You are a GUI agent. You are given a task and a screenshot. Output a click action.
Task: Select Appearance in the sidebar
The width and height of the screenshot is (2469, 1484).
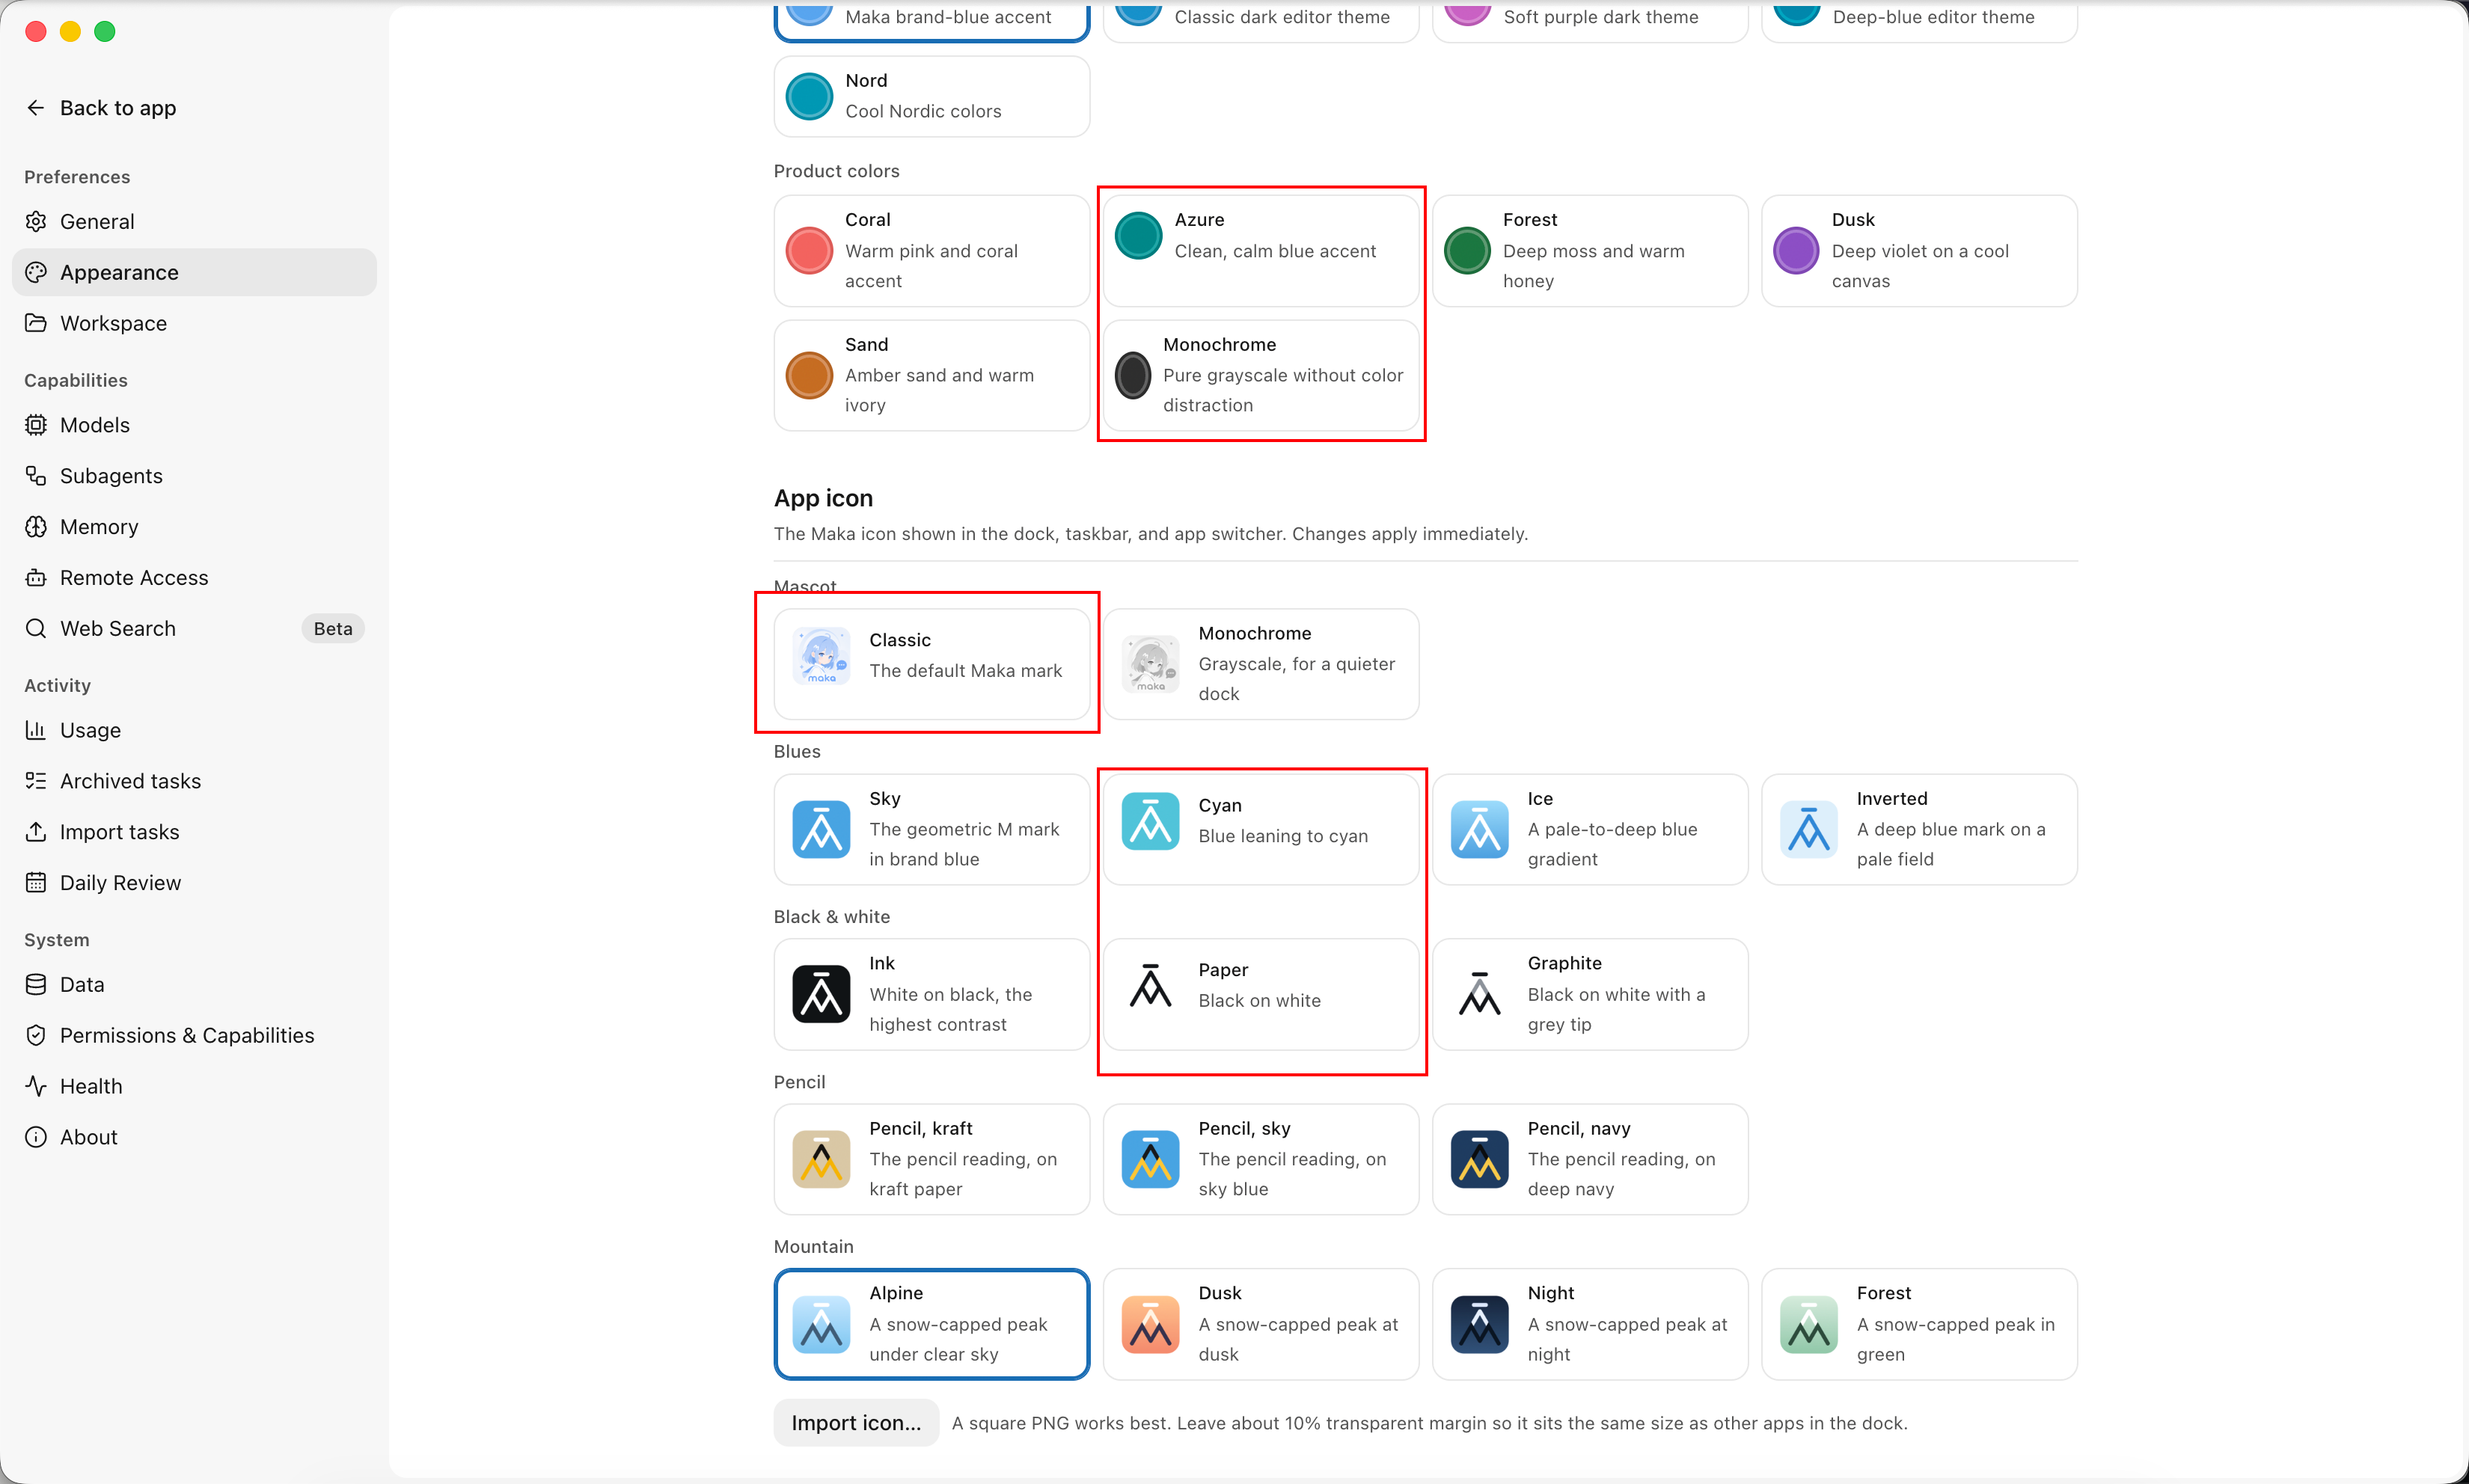(194, 272)
